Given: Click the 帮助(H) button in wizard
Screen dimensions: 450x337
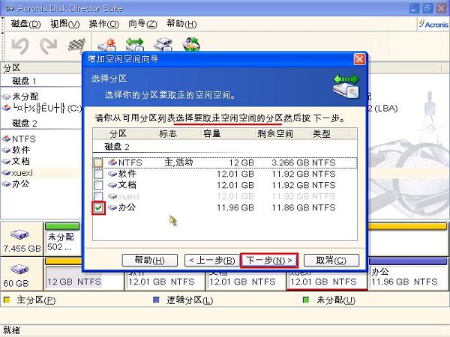Looking at the screenshot, I should [x=149, y=260].
